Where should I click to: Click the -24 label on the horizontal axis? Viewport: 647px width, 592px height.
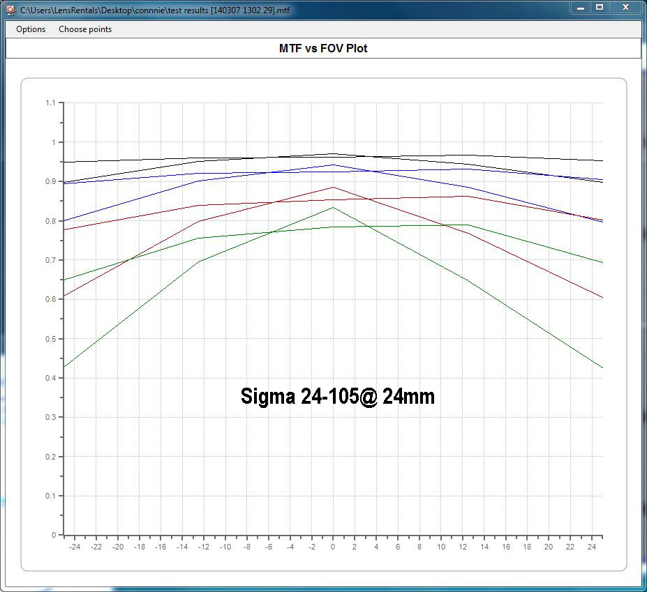tap(74, 547)
